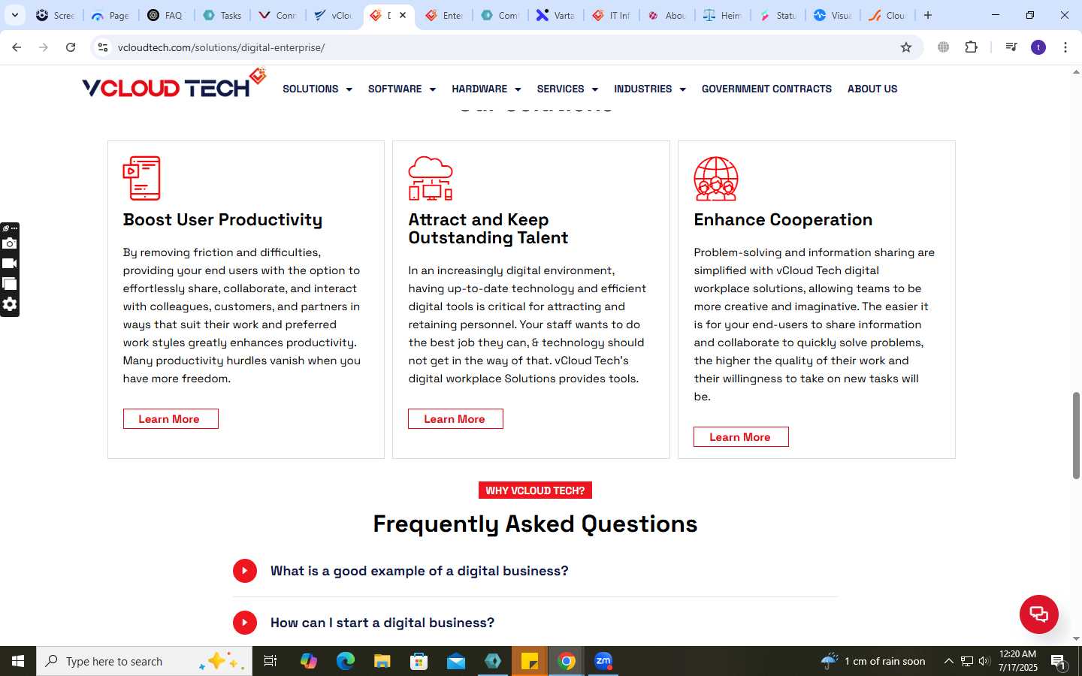Open the Chrome profile avatar
1082x676 pixels.
[x=1038, y=47]
